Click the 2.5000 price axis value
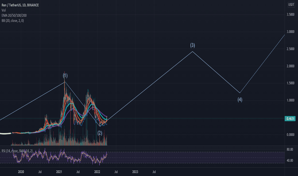Viewport: 298px width, 176px height. coord(290,49)
